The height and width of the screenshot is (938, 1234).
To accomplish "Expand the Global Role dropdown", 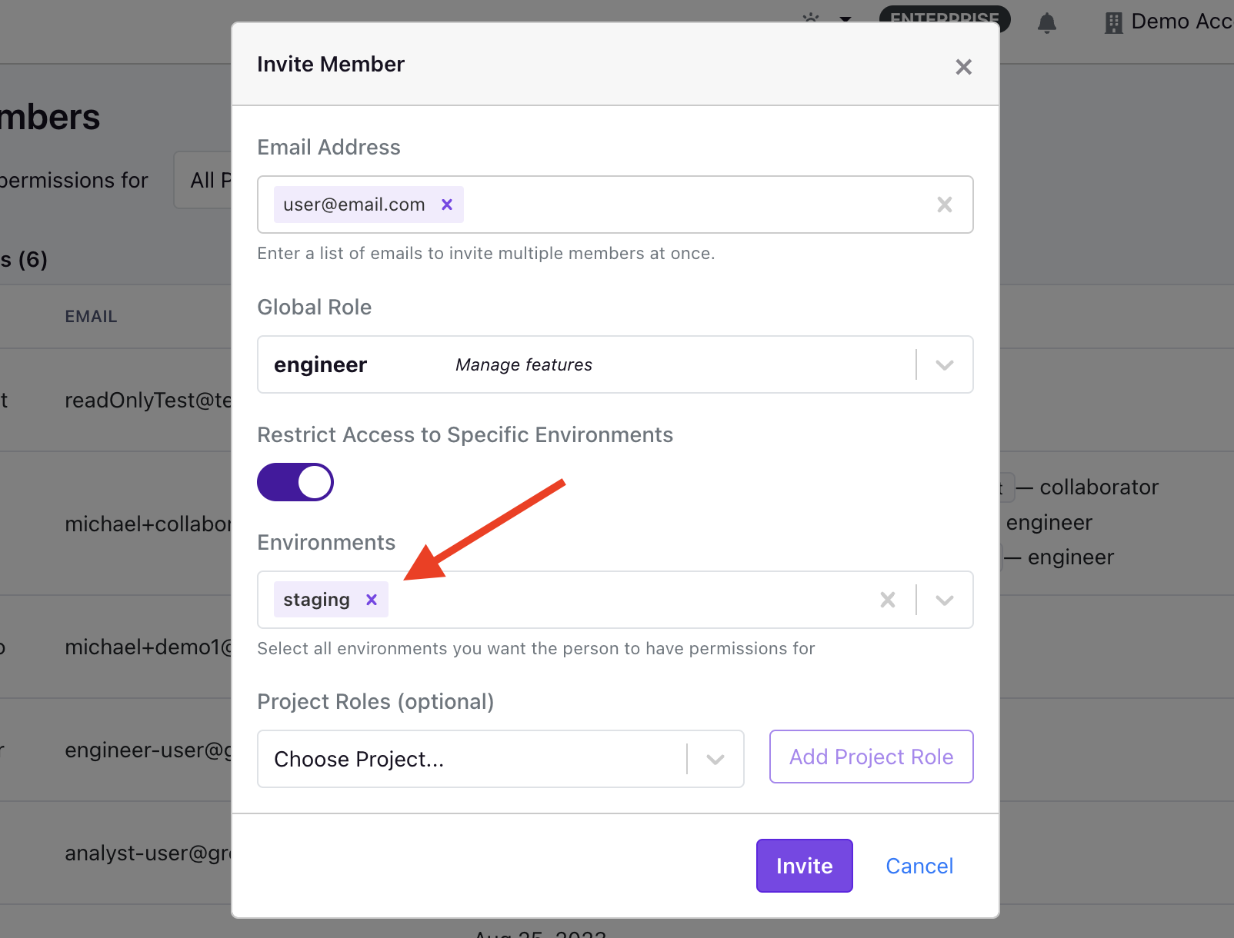I will point(945,365).
